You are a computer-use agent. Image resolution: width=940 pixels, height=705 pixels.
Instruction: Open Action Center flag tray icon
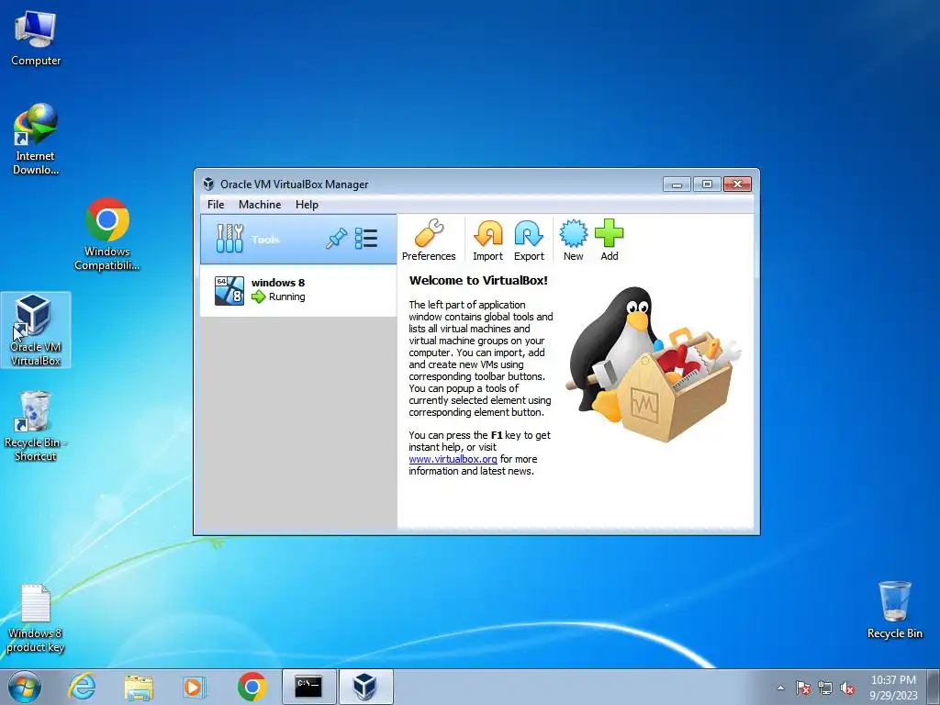tap(802, 688)
